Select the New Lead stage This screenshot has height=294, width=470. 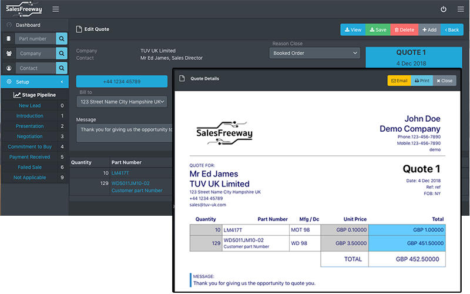click(30, 106)
